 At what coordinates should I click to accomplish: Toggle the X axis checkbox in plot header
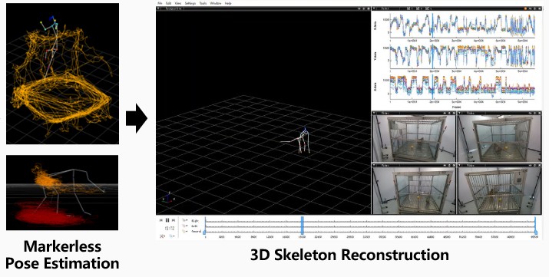409,8
